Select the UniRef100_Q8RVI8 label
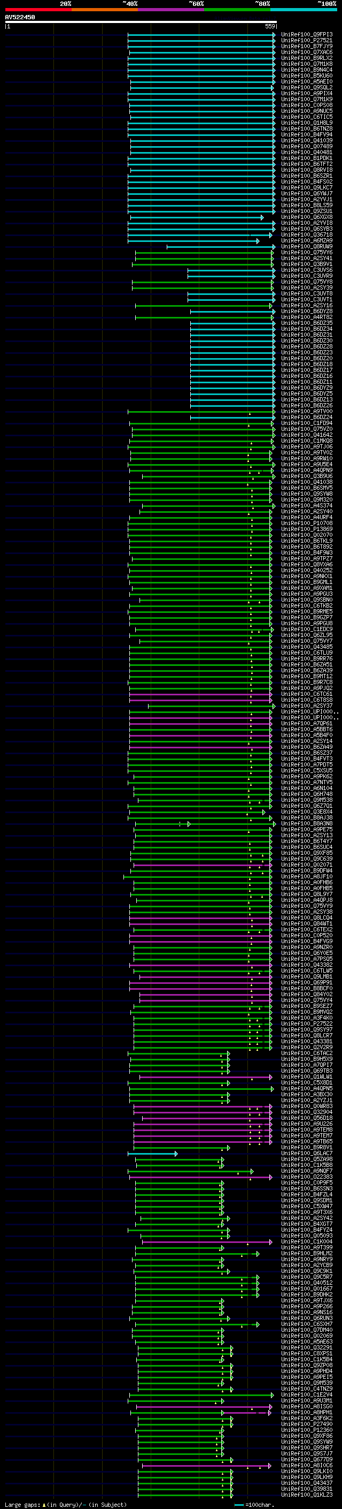 coord(307,170)
